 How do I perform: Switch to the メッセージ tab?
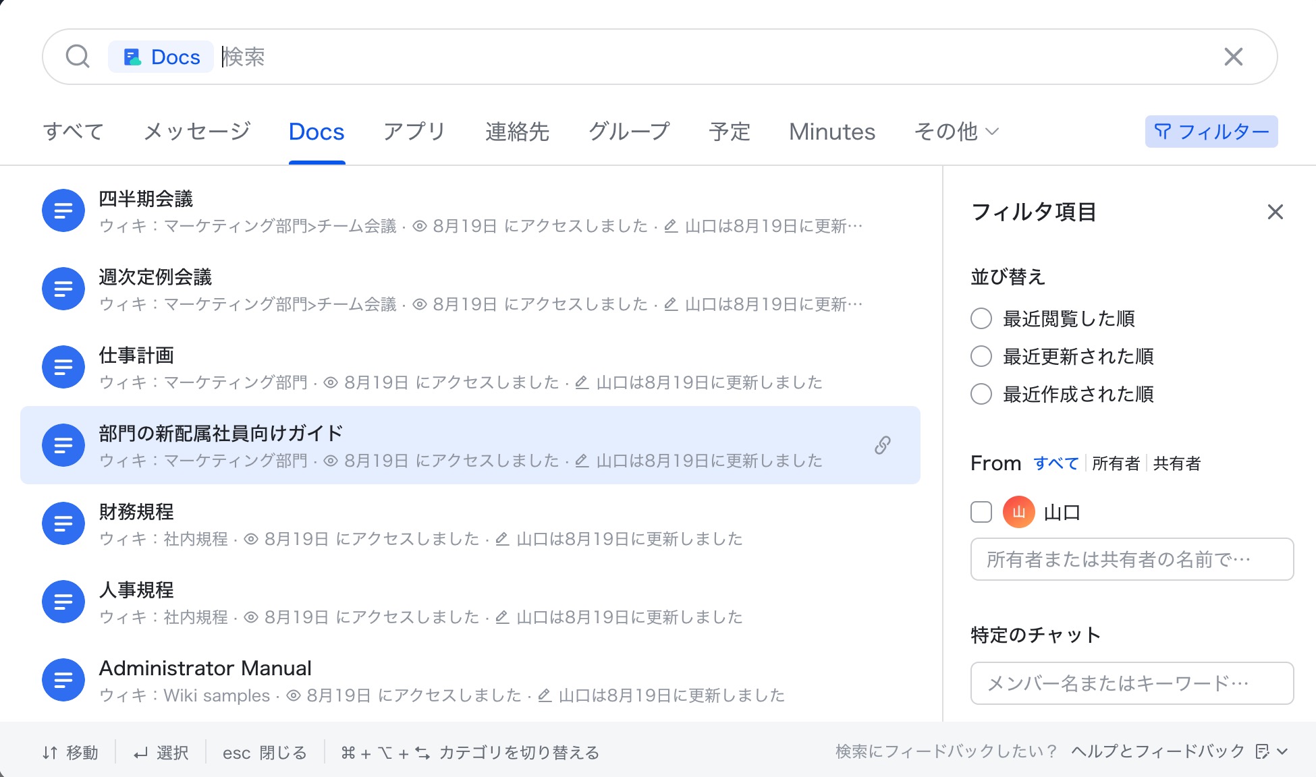click(x=197, y=132)
